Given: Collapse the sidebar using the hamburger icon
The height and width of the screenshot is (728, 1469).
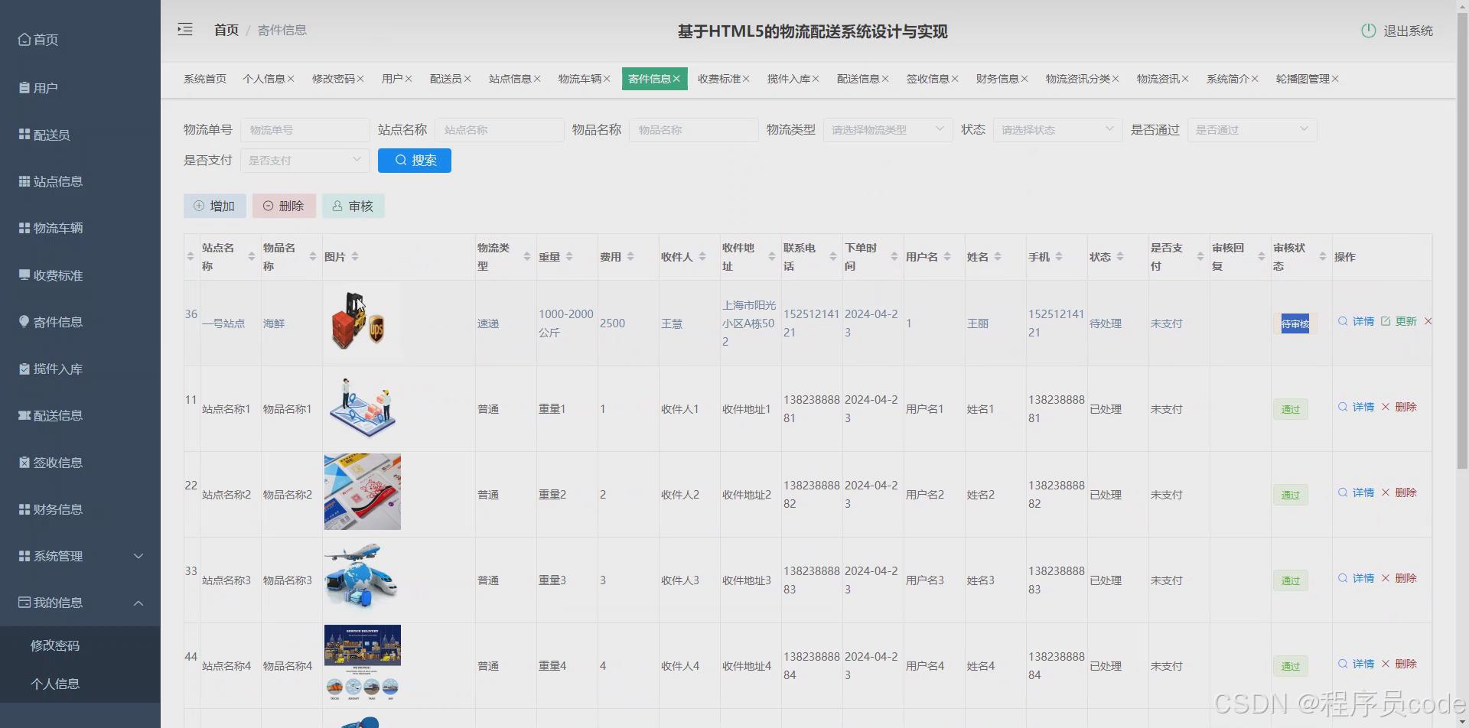Looking at the screenshot, I should 184,29.
